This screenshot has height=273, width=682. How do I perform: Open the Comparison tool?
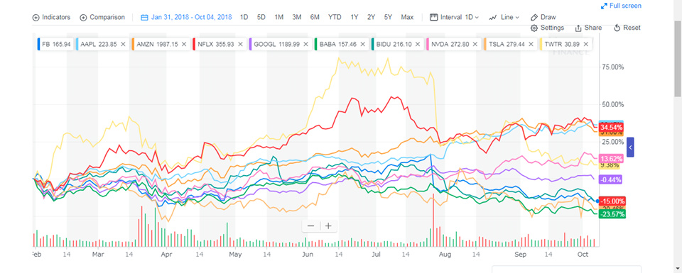(x=102, y=17)
